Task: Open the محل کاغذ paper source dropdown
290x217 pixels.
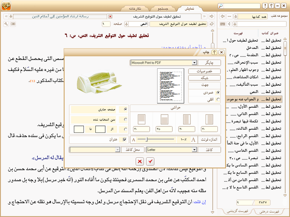Action: [x=118, y=150]
